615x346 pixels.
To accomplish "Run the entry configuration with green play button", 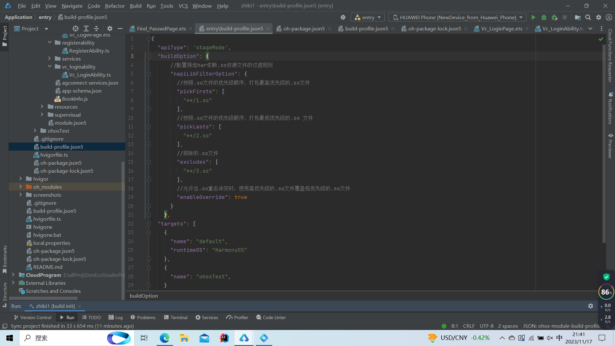I will pos(533,17).
